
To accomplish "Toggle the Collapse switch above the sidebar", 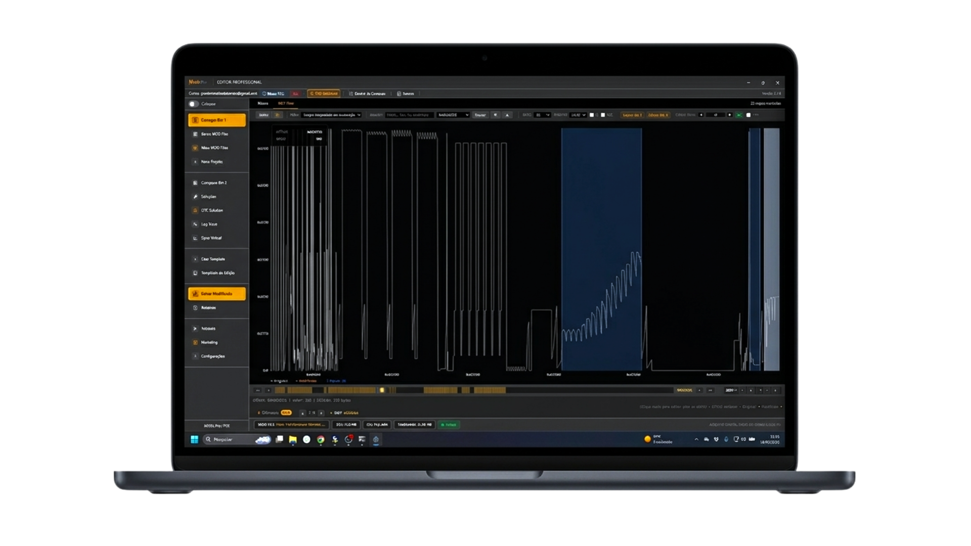I will (194, 104).
